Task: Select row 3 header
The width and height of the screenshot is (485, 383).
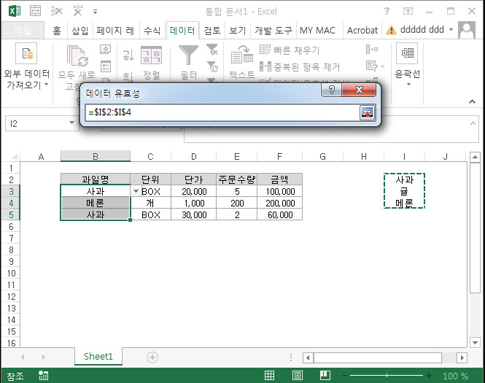Action: pyautogui.click(x=11, y=191)
